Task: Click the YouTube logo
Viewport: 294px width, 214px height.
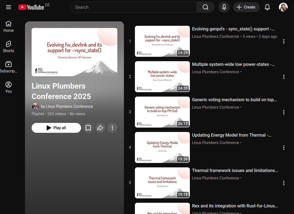Action: [x=31, y=7]
